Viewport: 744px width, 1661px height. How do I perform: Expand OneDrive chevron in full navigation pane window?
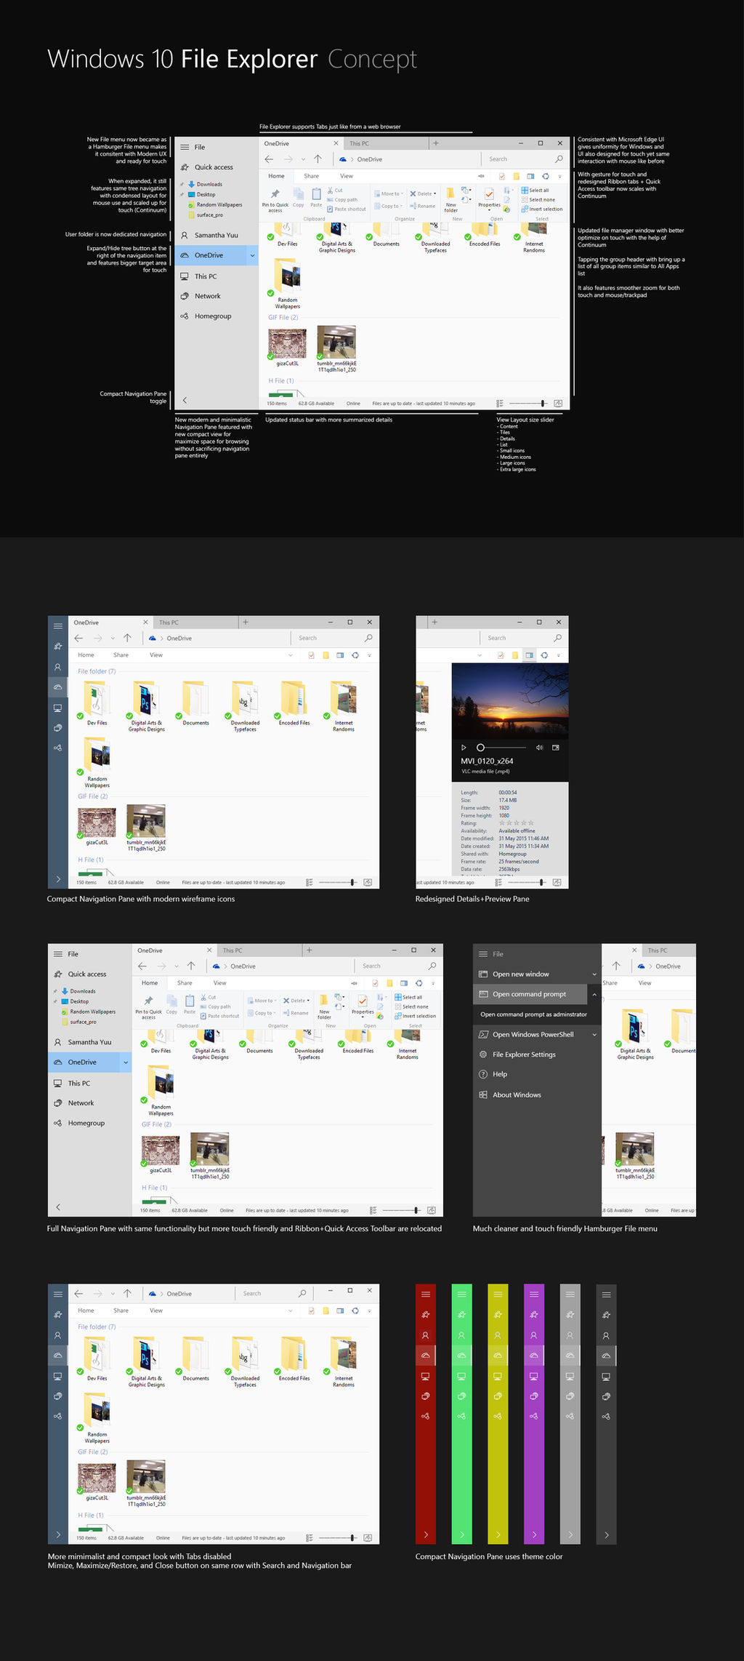pos(126,1062)
